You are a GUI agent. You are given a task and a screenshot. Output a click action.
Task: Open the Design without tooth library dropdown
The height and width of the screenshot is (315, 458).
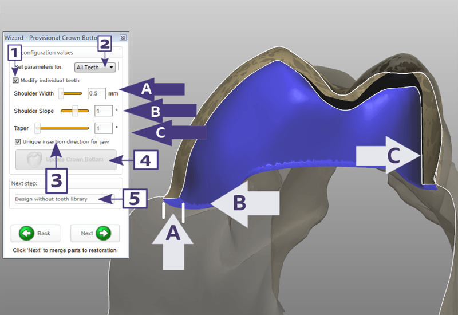tap(64, 199)
